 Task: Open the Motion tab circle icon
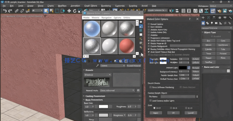pos(220,18)
